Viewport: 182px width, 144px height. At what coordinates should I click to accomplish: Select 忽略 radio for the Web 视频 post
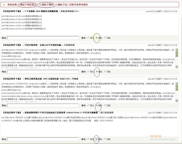click(105, 38)
